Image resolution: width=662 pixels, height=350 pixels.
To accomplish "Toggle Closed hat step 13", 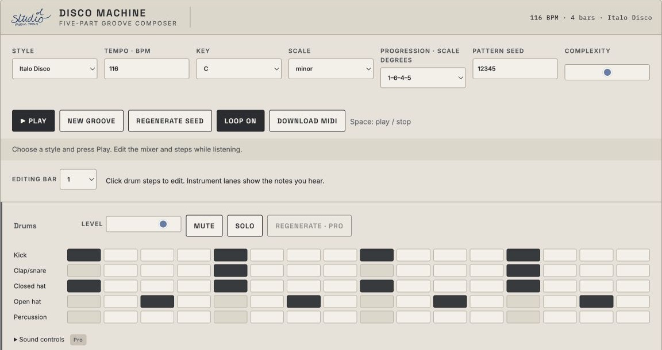I will (x=523, y=286).
